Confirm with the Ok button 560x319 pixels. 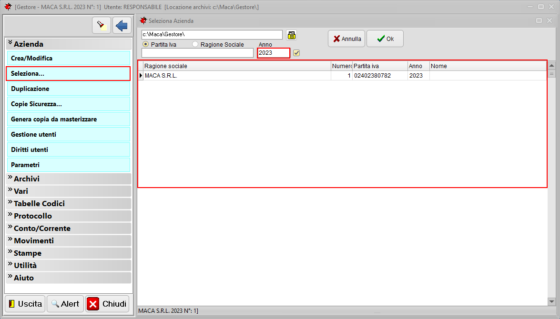pos(385,39)
